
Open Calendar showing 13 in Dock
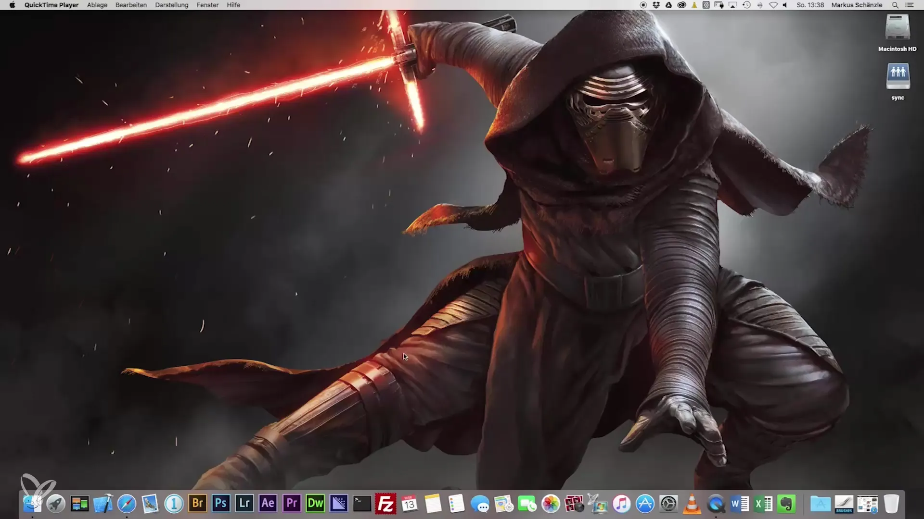[x=410, y=504]
